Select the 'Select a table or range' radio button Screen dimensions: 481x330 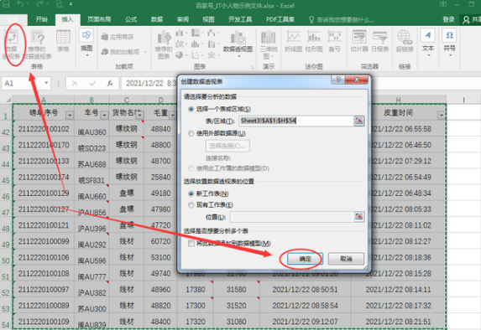(191, 109)
